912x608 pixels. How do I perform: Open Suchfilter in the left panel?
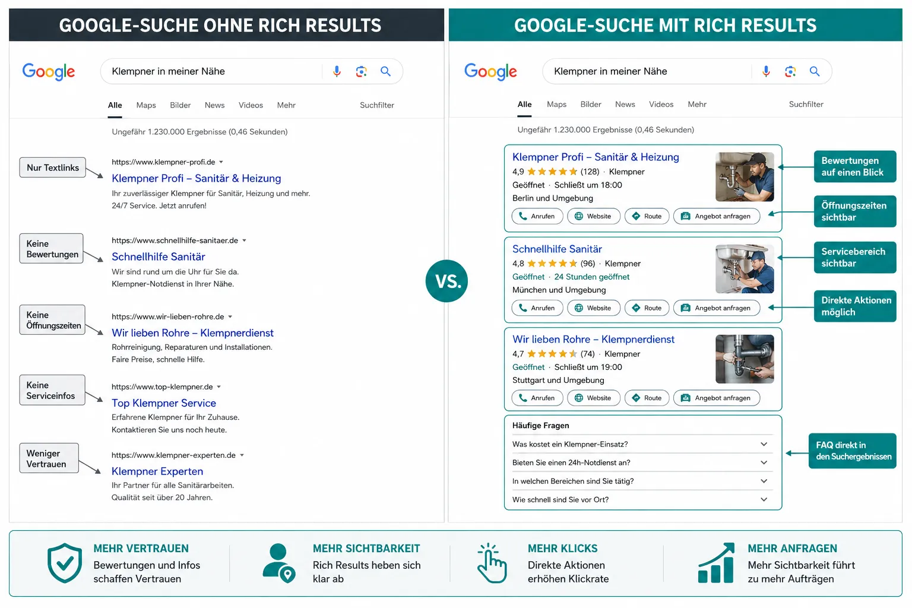[x=376, y=105]
